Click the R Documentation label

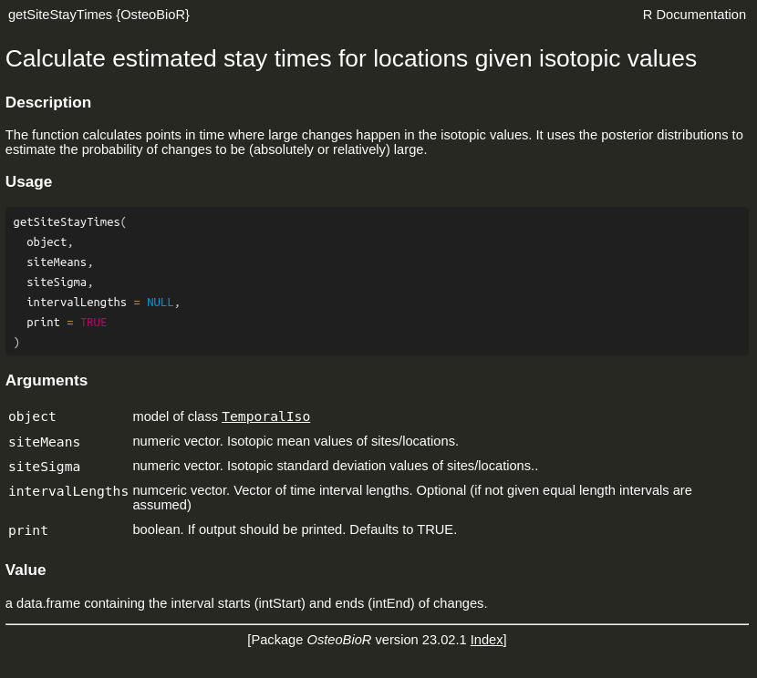point(694,15)
